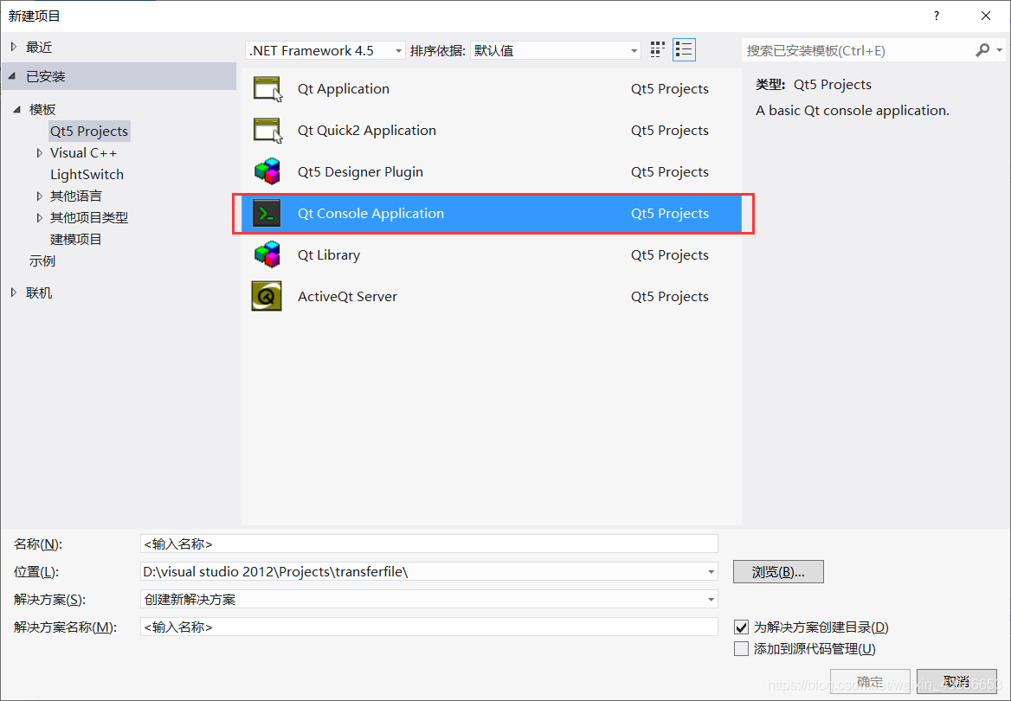Collapse the 已安装 (Installed) node

click(12, 76)
